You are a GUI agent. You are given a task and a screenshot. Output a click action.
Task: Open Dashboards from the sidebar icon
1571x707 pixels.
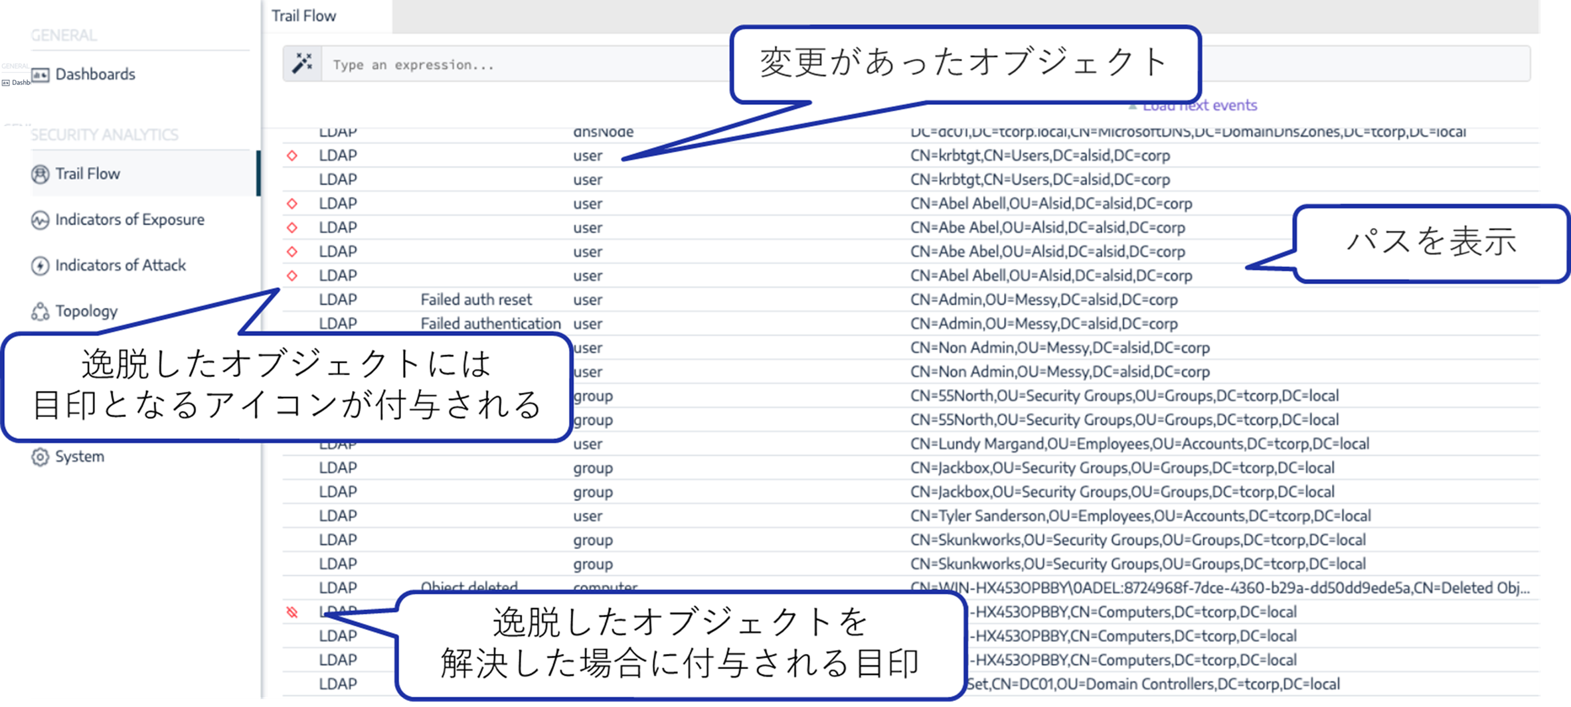[41, 74]
